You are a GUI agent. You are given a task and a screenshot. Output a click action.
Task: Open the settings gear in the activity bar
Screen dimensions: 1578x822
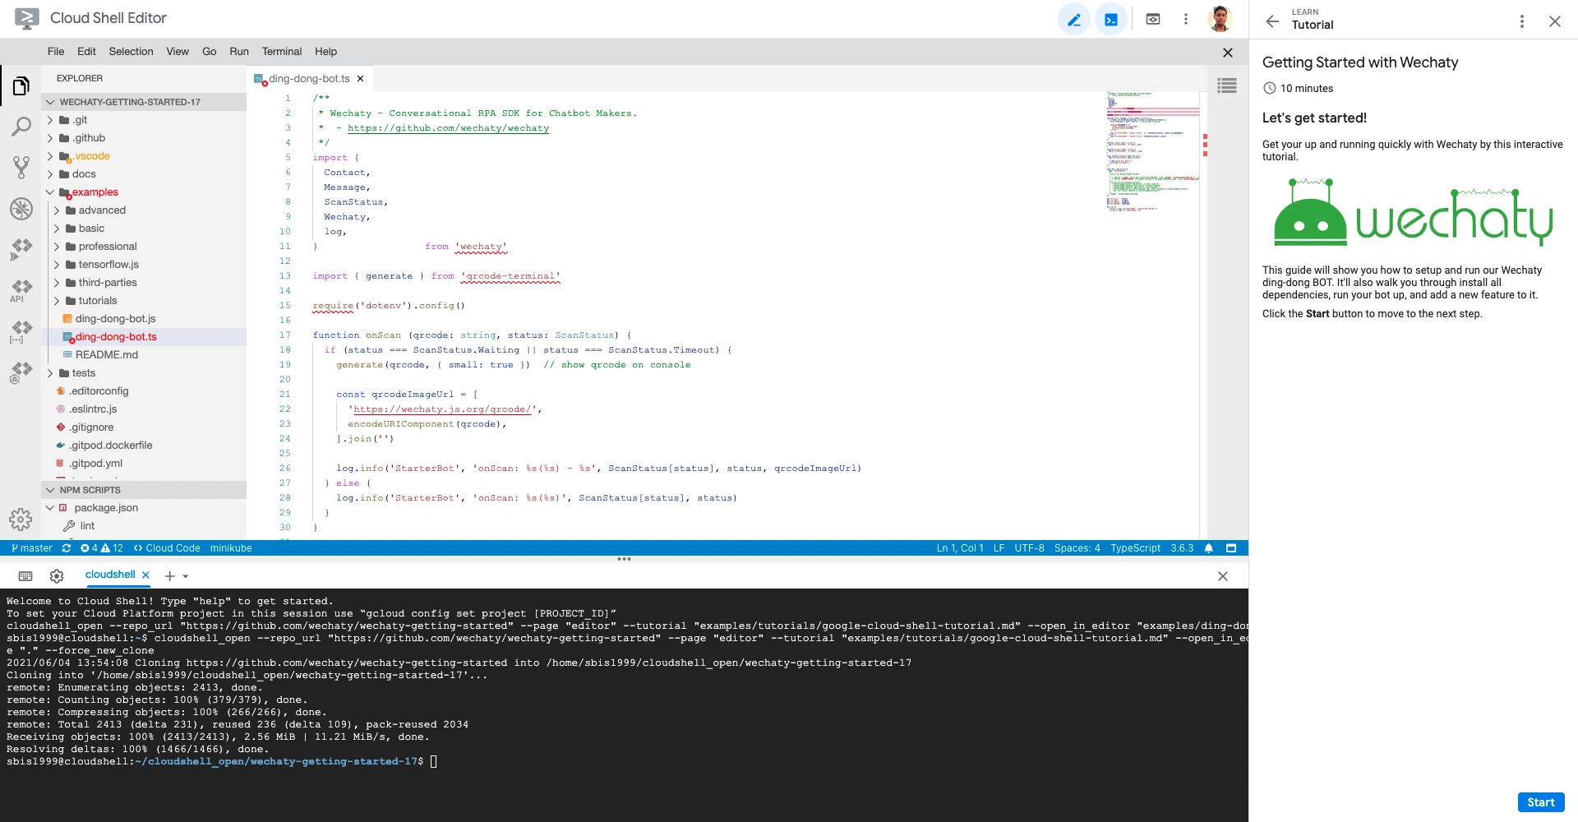pyautogui.click(x=20, y=520)
